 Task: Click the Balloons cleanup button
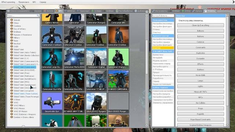[x=200, y=31]
